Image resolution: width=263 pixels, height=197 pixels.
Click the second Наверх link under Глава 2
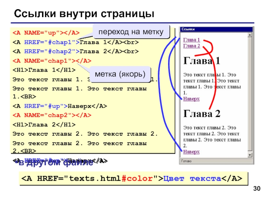[x=192, y=151]
